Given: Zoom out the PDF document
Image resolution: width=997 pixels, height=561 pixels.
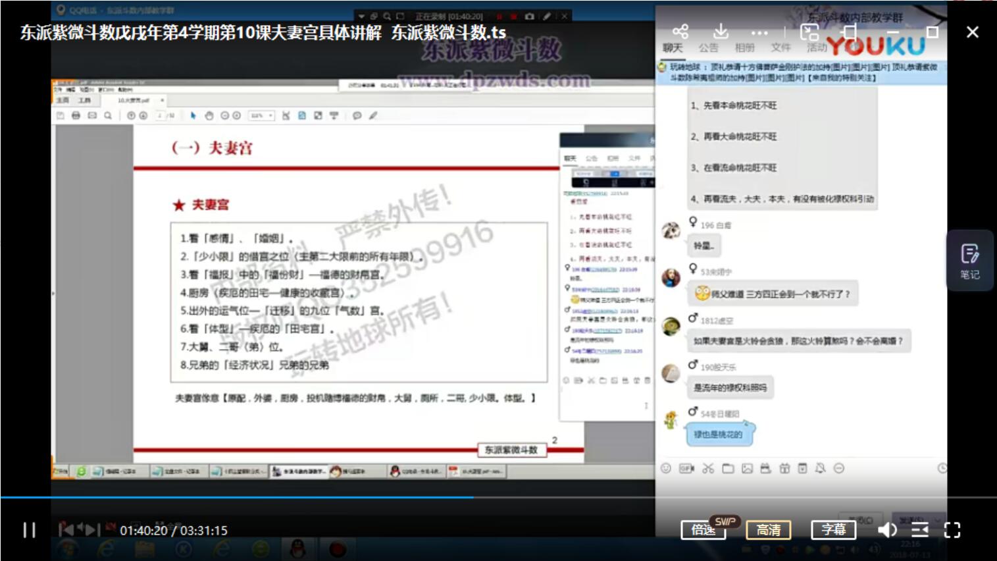Looking at the screenshot, I should point(226,115).
